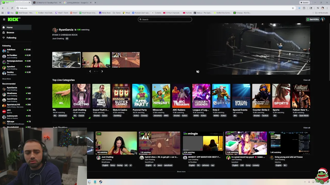
Task: Open IRL category card
Action: [x=61, y=96]
